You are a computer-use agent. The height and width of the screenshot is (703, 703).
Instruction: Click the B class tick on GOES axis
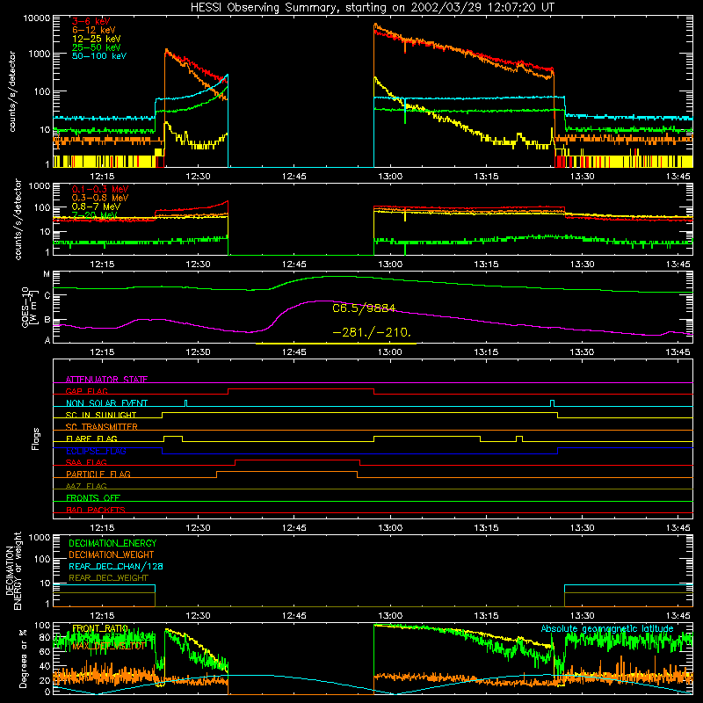pyautogui.click(x=47, y=320)
